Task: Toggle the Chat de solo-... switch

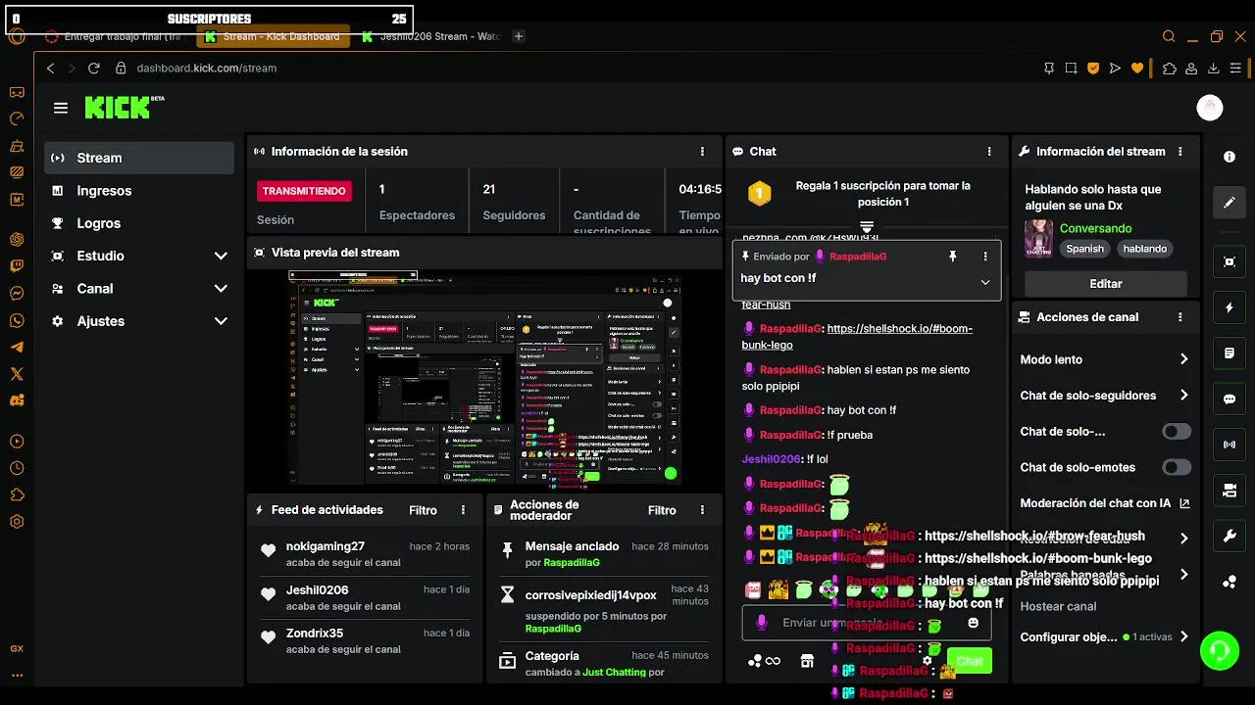Action: [x=1177, y=432]
